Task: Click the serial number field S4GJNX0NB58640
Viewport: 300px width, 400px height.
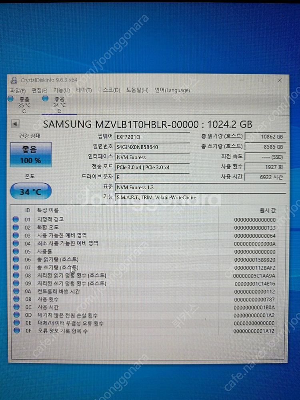Action: 152,147
